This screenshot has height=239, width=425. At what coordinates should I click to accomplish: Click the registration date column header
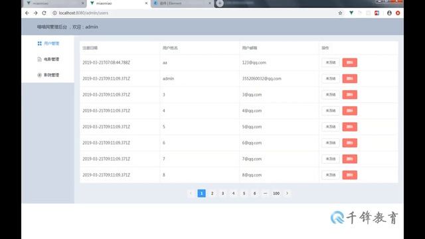tap(90, 48)
